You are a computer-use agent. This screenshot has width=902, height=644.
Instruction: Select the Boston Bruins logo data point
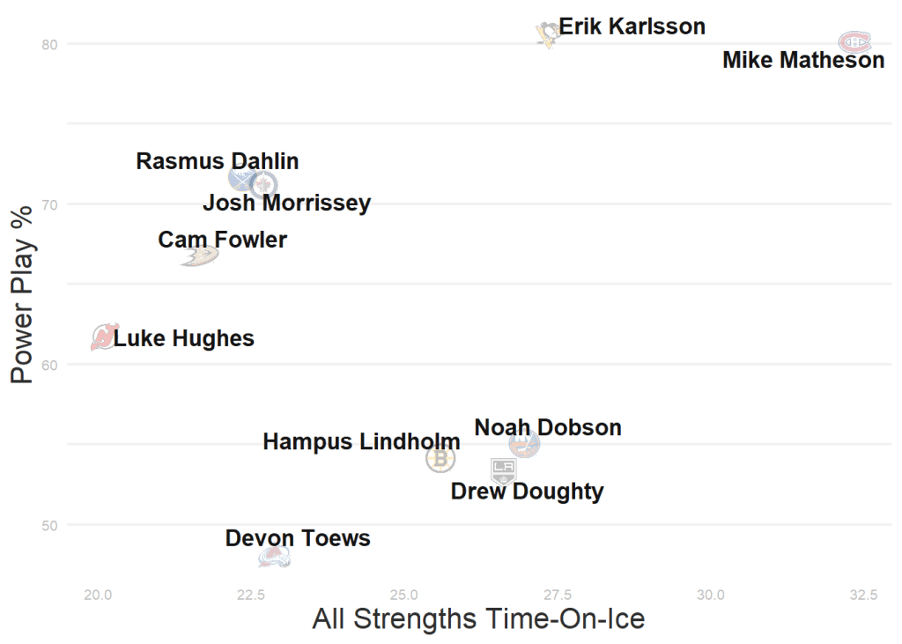point(440,458)
